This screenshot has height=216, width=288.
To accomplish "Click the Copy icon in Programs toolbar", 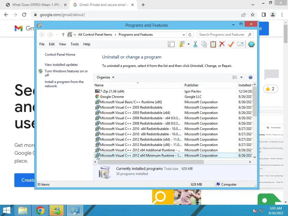I will click(204, 44).
